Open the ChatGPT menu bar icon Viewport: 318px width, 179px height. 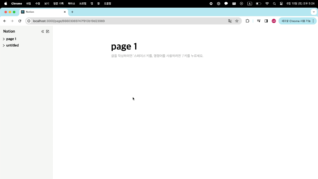point(218,4)
